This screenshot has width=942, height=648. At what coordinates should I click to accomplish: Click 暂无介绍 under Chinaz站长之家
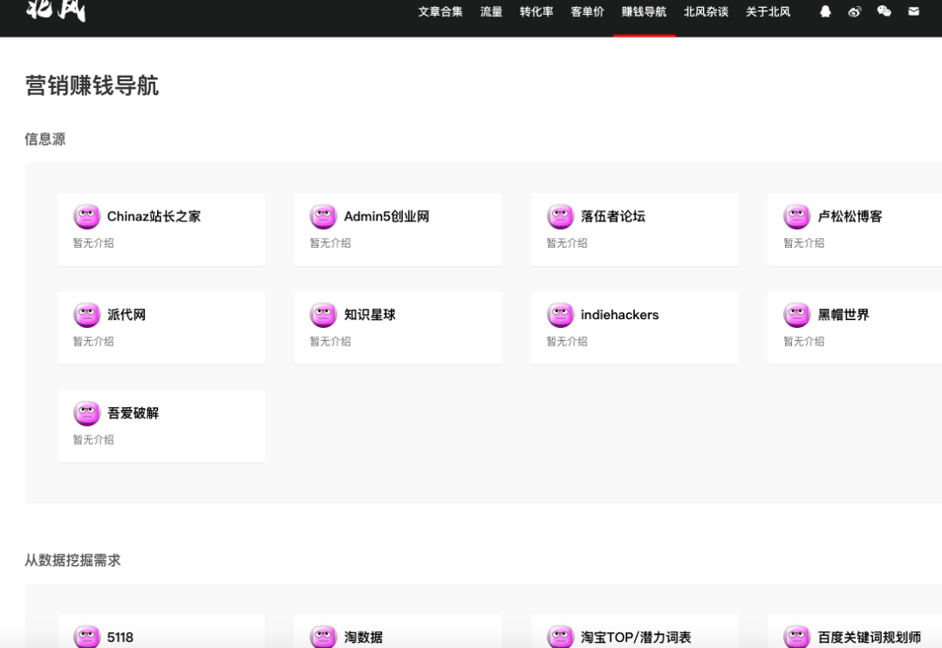pos(93,243)
